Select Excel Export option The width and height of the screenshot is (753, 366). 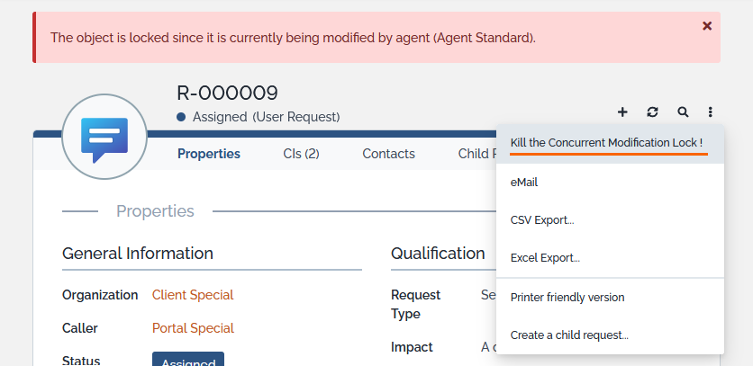[x=545, y=258]
